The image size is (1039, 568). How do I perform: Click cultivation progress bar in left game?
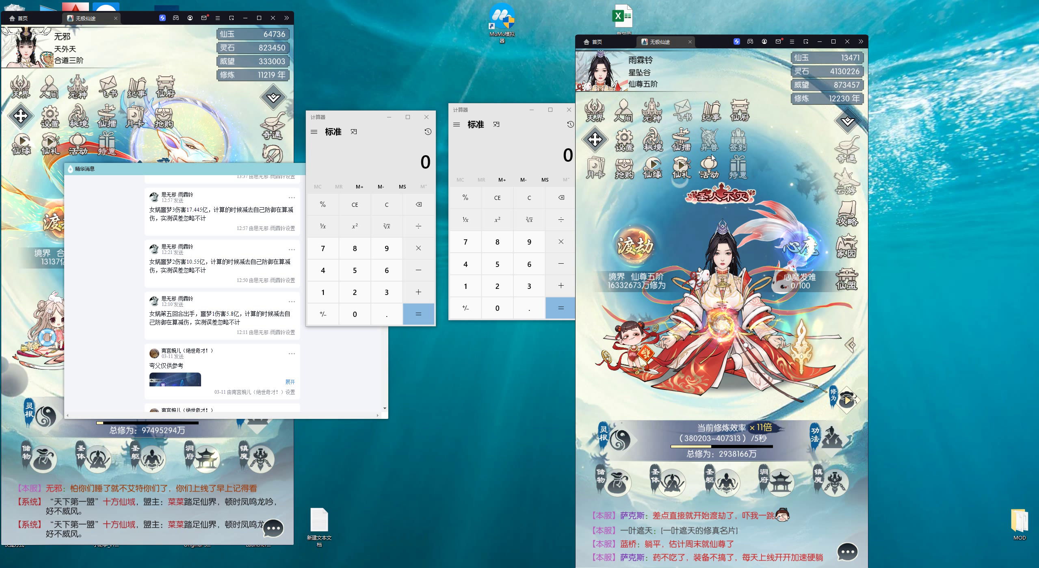[x=147, y=423]
